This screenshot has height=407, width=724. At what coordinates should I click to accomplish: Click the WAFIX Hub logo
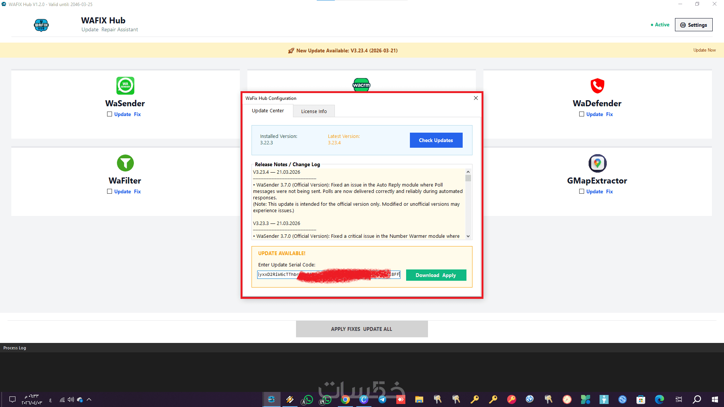click(x=41, y=25)
